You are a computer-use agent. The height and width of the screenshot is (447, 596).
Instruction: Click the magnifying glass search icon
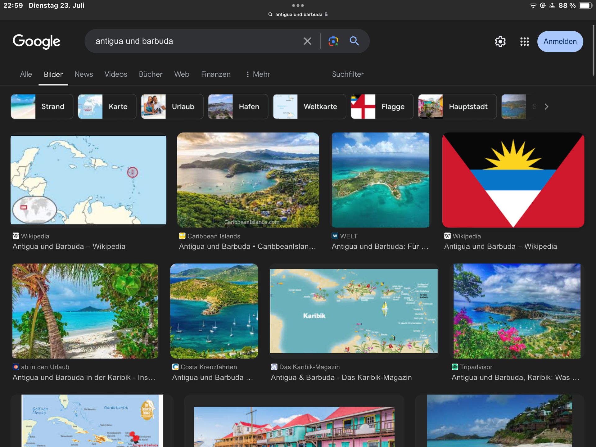(x=354, y=41)
